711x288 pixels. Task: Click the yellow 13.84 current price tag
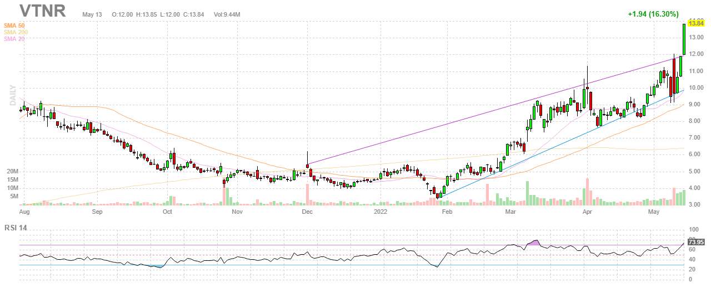[697, 23]
